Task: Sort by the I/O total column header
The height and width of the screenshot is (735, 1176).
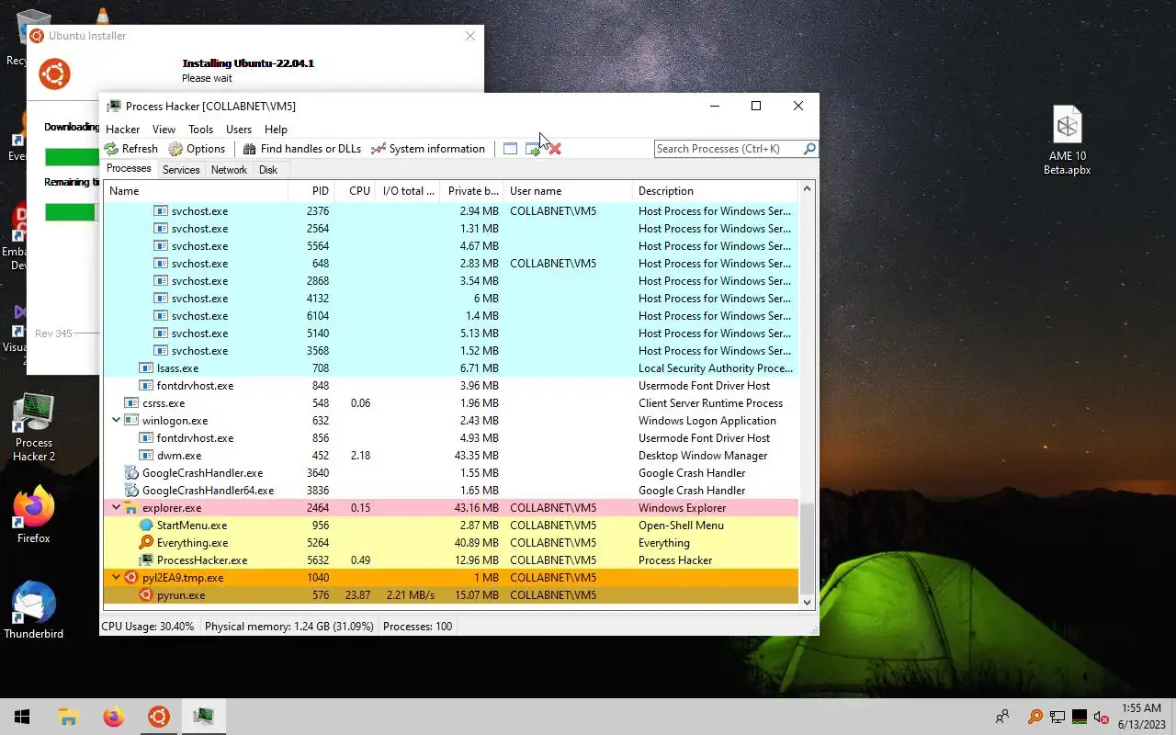Action: (408, 191)
